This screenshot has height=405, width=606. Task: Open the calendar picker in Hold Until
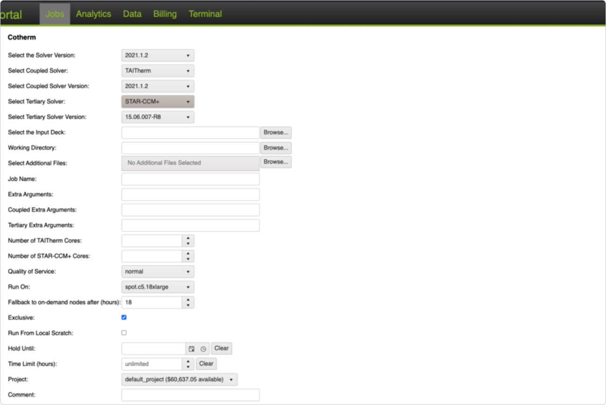191,349
